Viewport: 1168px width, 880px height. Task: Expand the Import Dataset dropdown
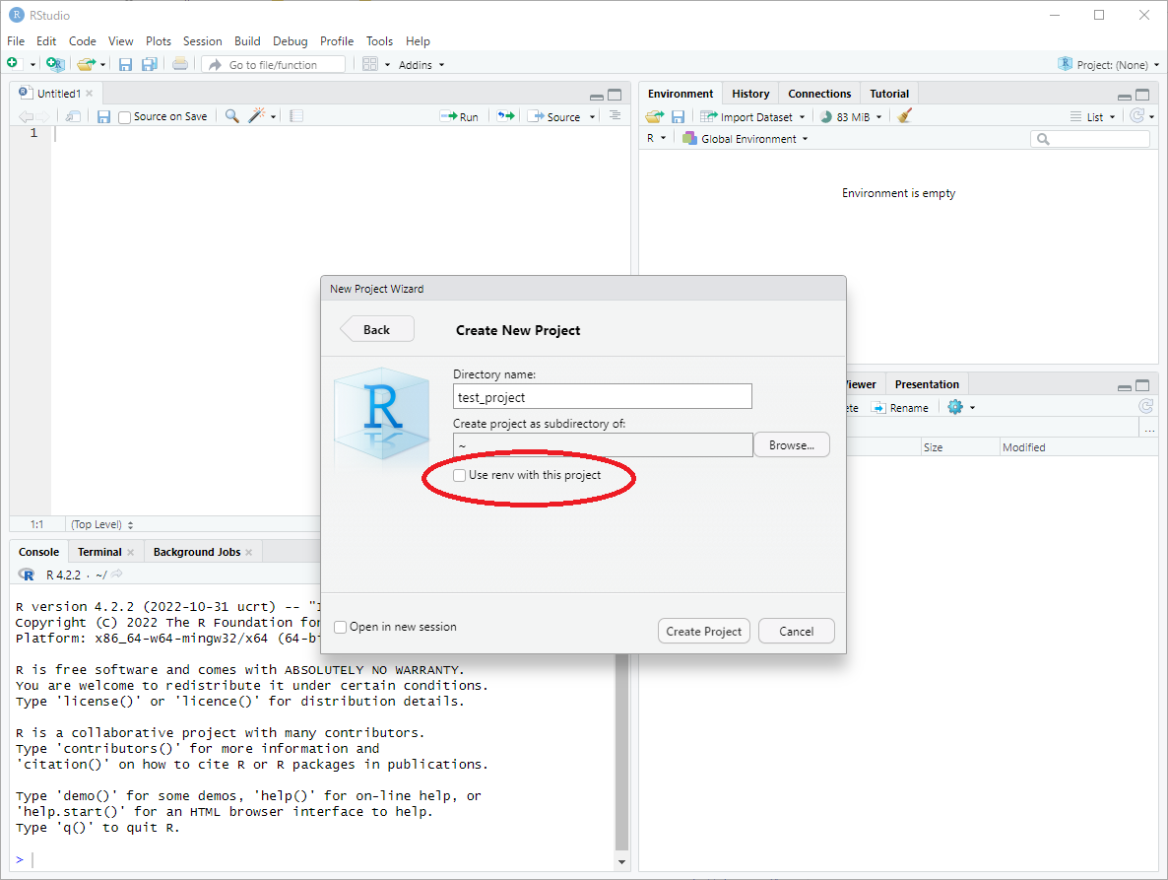click(754, 117)
